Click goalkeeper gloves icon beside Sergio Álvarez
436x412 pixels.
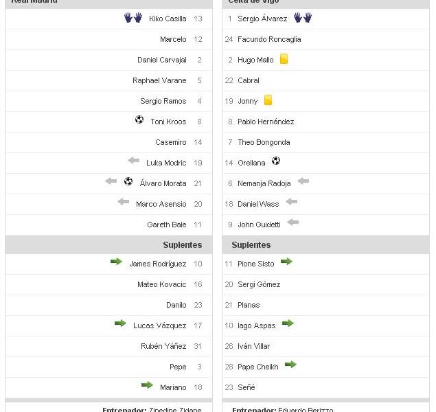point(303,18)
